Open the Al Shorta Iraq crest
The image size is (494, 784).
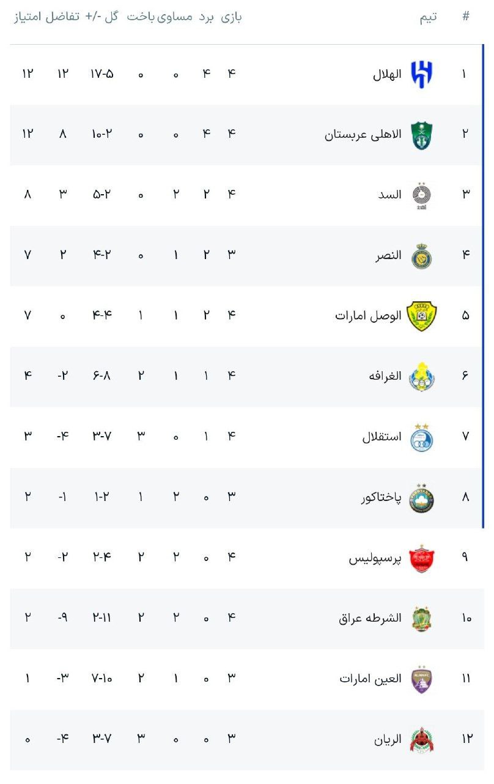[421, 619]
